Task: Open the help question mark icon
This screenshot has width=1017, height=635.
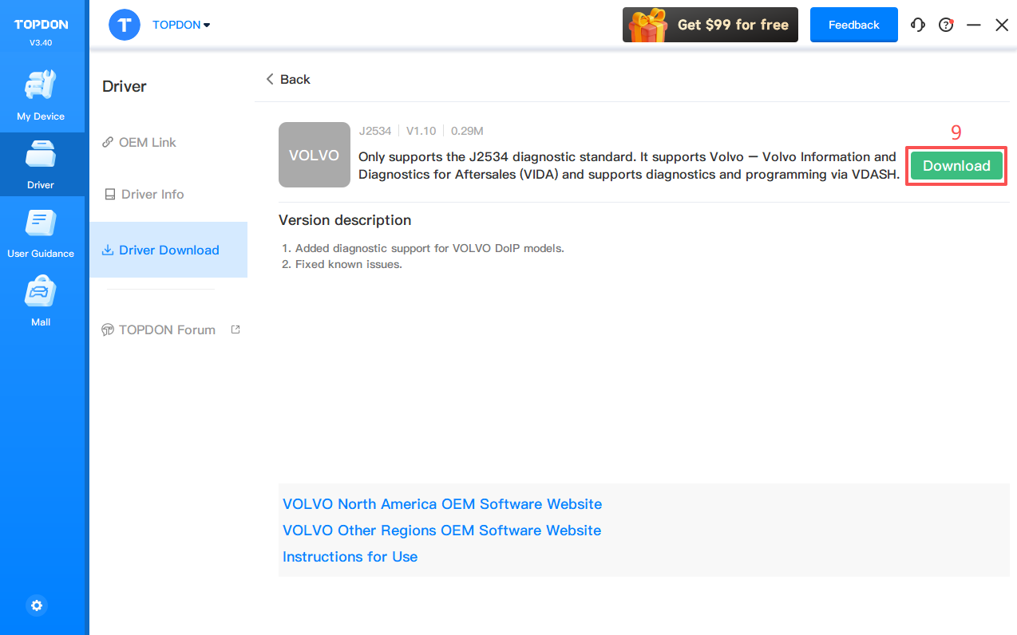Action: click(946, 25)
